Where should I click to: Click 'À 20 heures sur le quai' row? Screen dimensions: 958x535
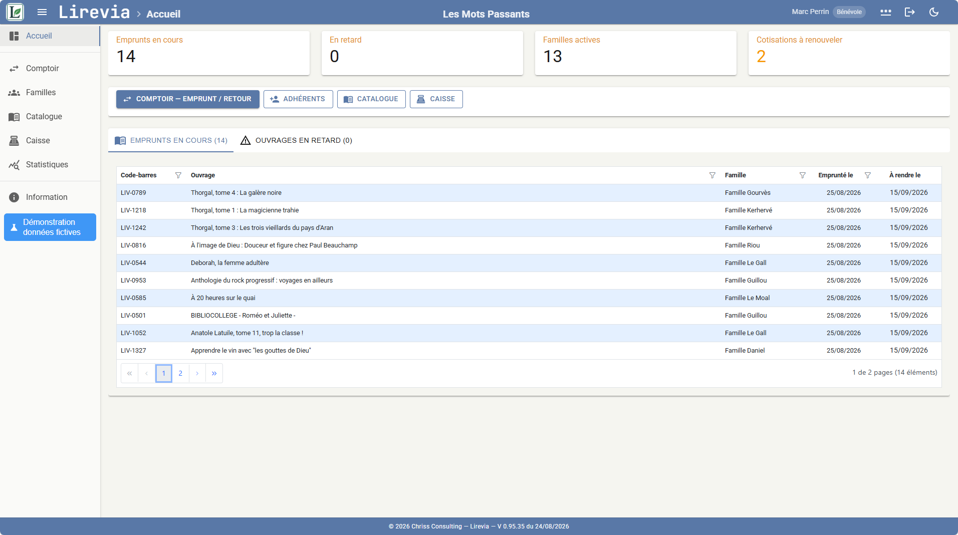tap(529, 298)
